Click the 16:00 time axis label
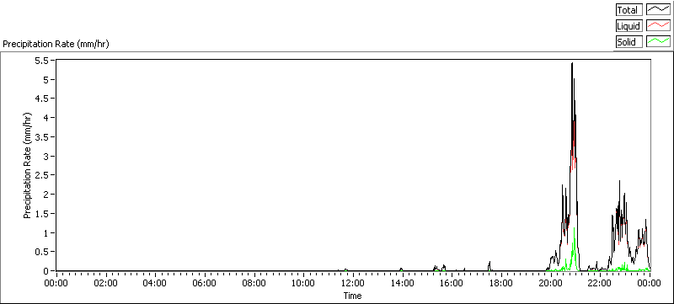This screenshot has width=674, height=304. (x=452, y=283)
